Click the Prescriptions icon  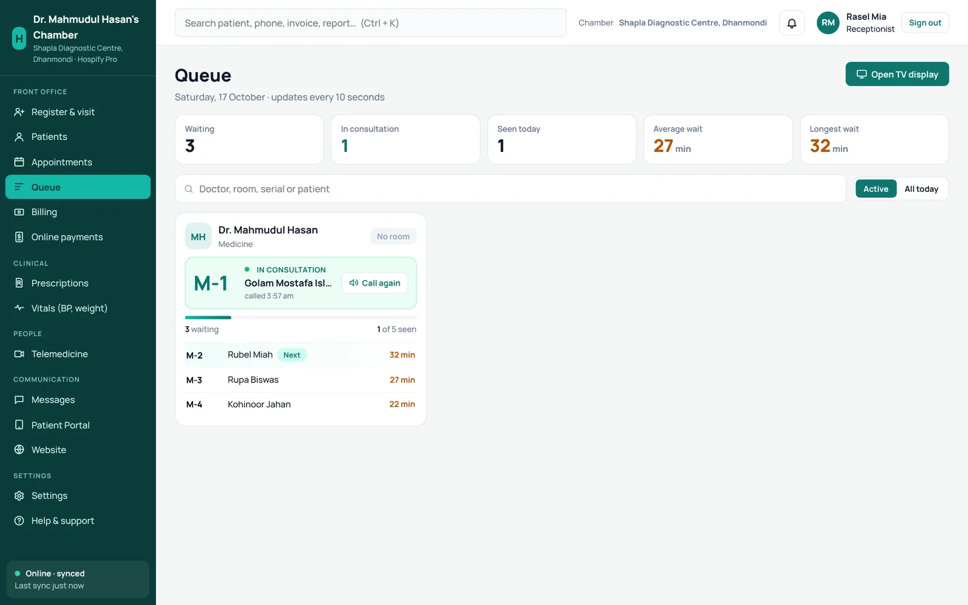click(19, 283)
